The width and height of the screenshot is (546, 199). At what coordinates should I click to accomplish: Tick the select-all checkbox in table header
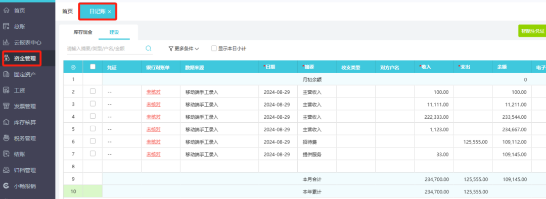tap(93, 67)
